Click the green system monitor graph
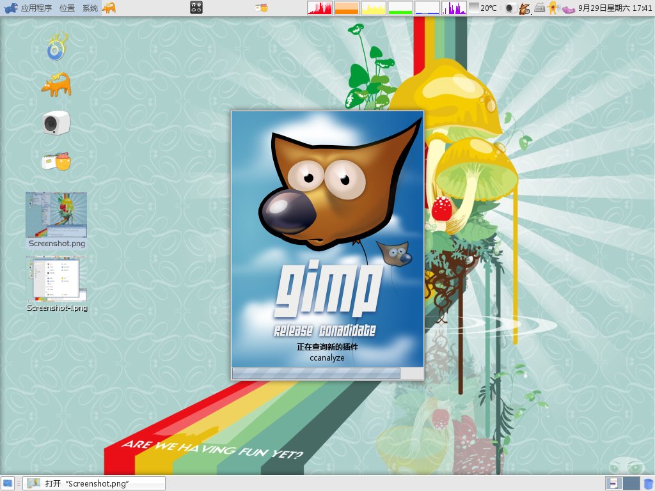The height and width of the screenshot is (491, 655). pos(400,8)
